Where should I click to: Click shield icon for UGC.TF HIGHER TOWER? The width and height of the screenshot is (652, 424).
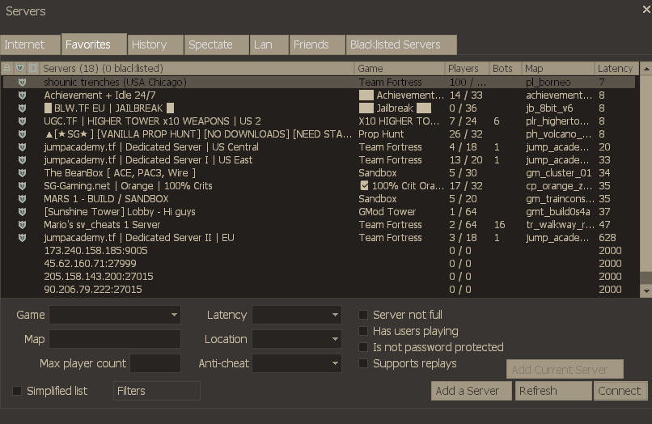point(22,121)
